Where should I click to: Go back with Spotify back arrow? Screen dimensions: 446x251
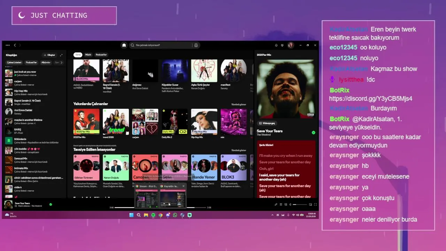click(x=15, y=45)
